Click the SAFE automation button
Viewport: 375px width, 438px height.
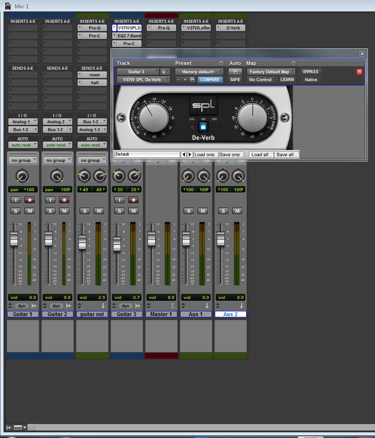[x=235, y=80]
